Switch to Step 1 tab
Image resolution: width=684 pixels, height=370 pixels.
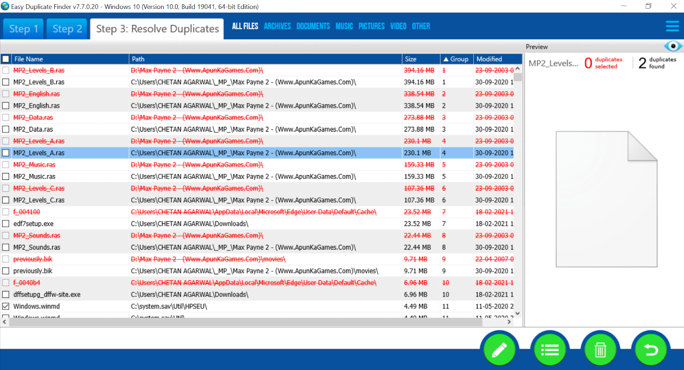24,29
